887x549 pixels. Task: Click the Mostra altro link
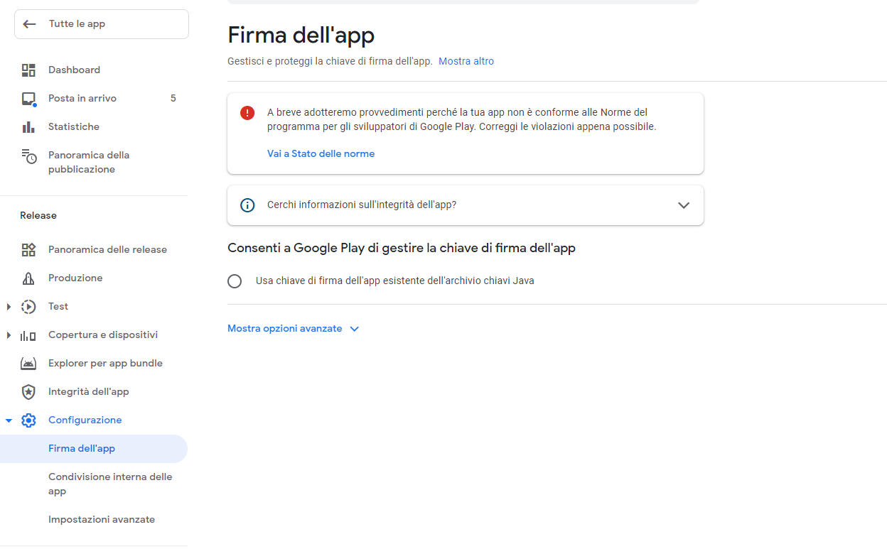(x=466, y=62)
